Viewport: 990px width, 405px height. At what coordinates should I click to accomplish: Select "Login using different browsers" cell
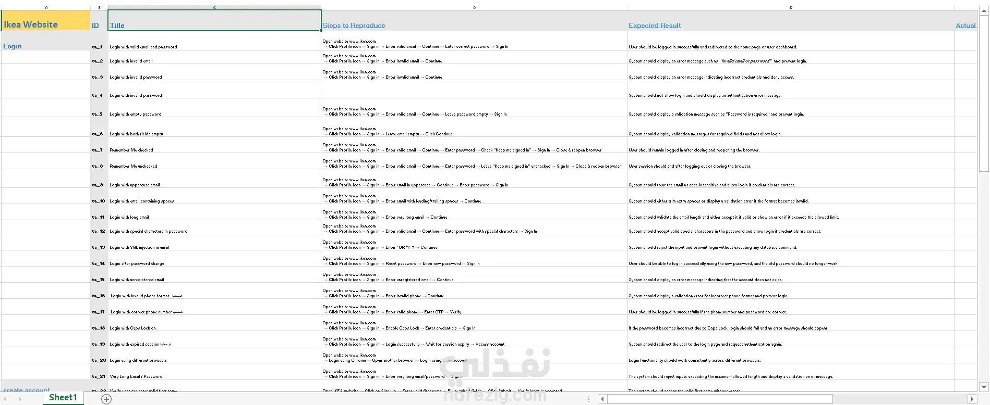(214, 355)
